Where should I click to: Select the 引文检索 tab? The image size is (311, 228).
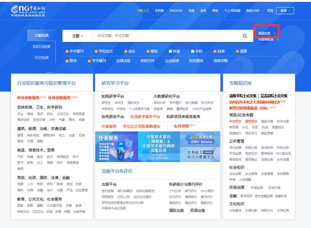(42, 58)
